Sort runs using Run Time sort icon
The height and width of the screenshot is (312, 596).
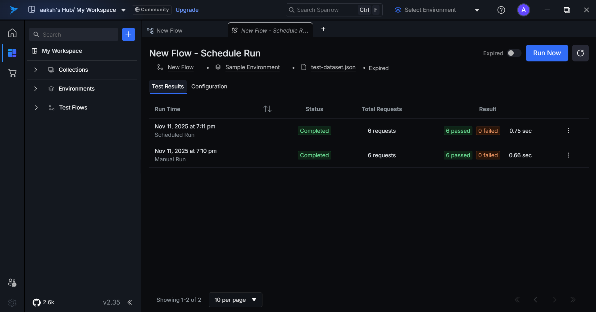(x=267, y=109)
